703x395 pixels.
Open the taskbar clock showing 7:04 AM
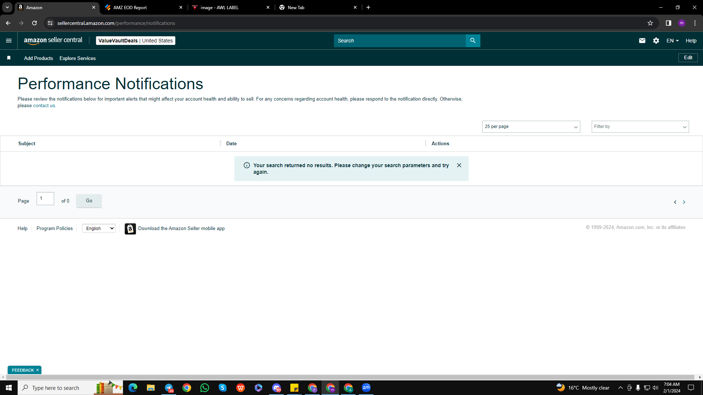click(672, 388)
